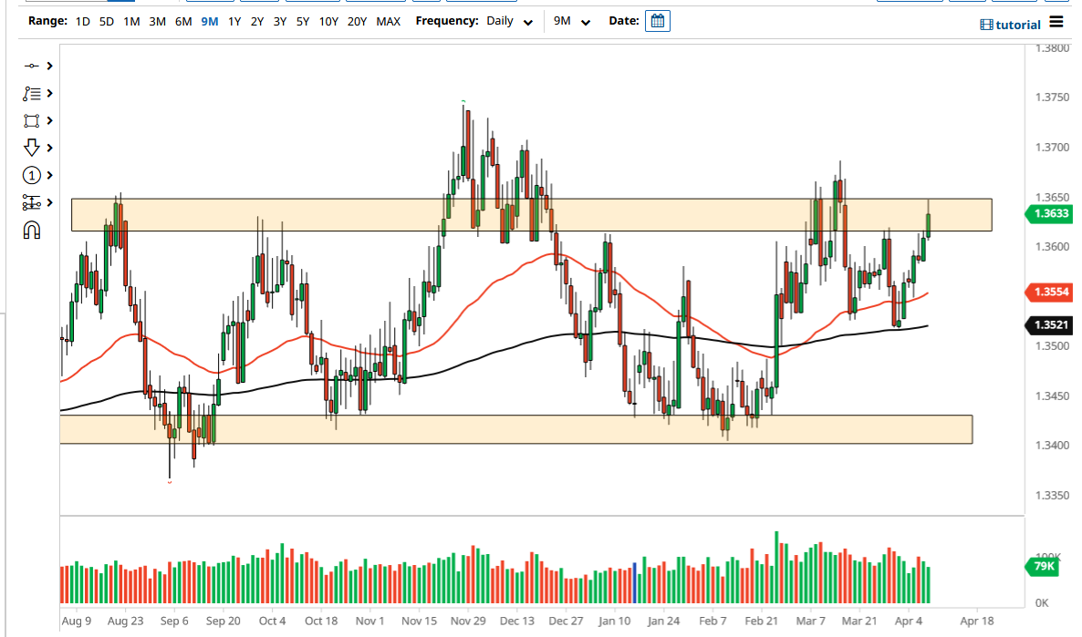Click the 79K volume label
The width and height of the screenshot is (1082, 637).
pos(1042,567)
